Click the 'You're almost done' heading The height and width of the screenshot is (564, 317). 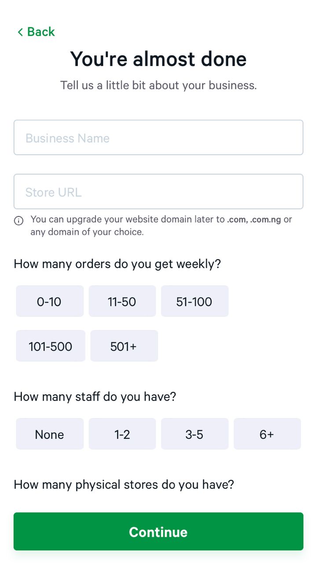click(158, 59)
